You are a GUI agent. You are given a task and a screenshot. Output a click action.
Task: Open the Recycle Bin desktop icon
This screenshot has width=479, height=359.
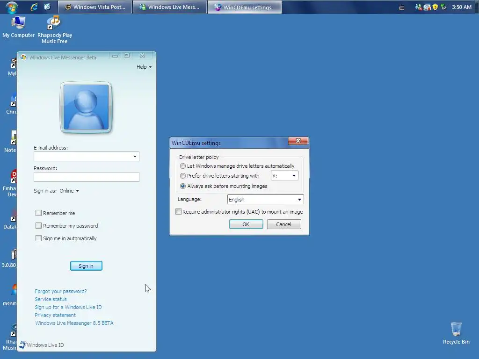pyautogui.click(x=456, y=333)
